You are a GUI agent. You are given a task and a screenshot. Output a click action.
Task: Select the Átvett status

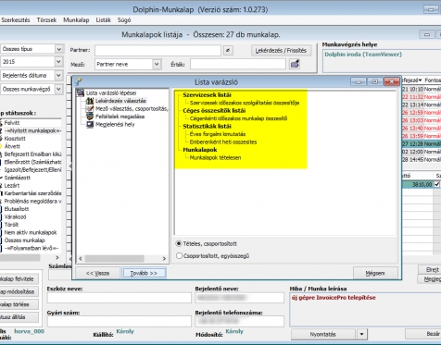(12, 146)
